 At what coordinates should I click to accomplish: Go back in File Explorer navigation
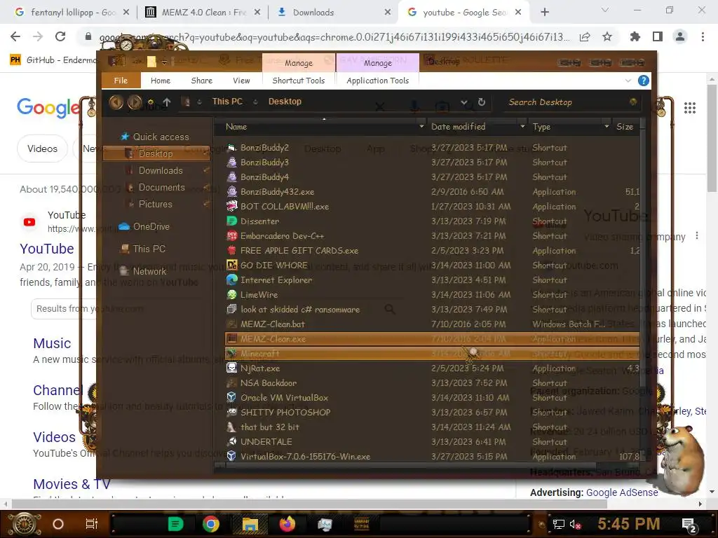[x=116, y=102]
